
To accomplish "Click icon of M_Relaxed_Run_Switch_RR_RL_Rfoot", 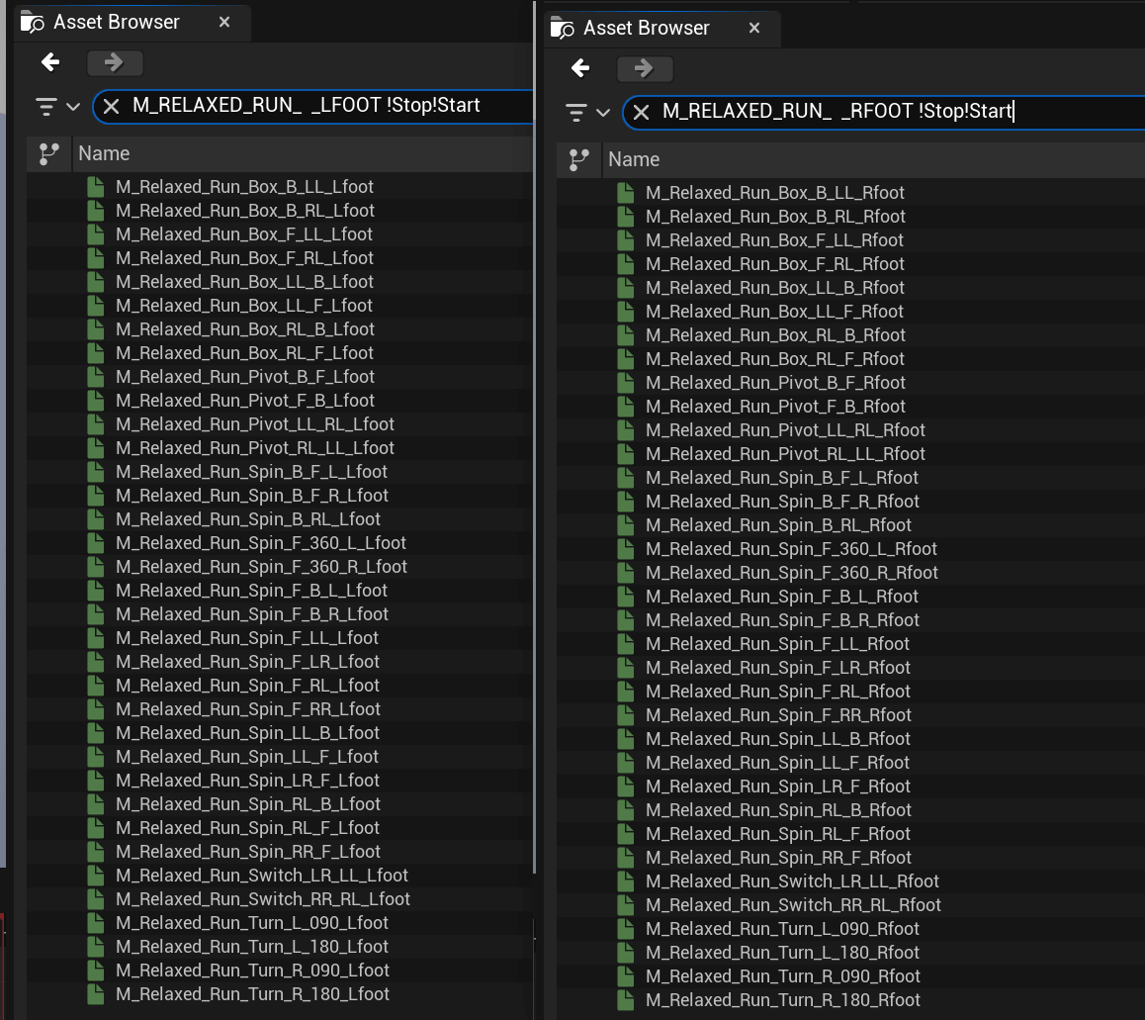I will (626, 905).
